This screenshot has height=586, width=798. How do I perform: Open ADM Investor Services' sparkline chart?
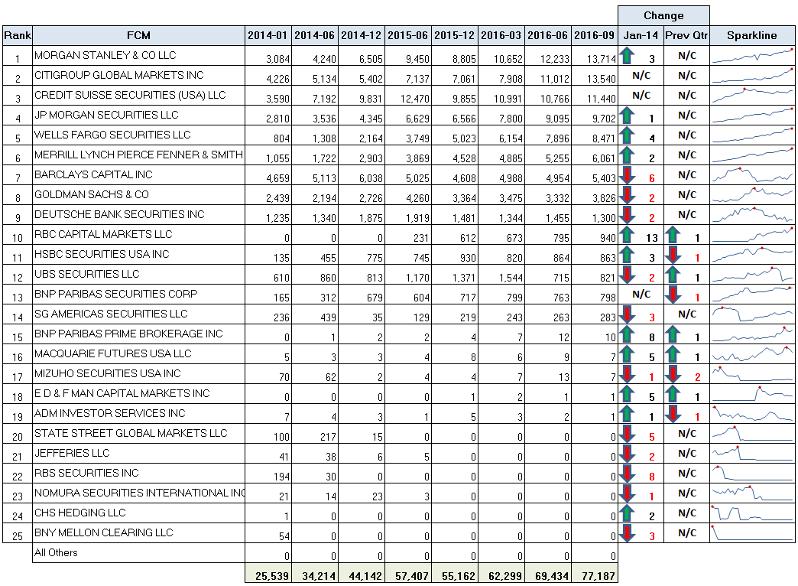752,413
